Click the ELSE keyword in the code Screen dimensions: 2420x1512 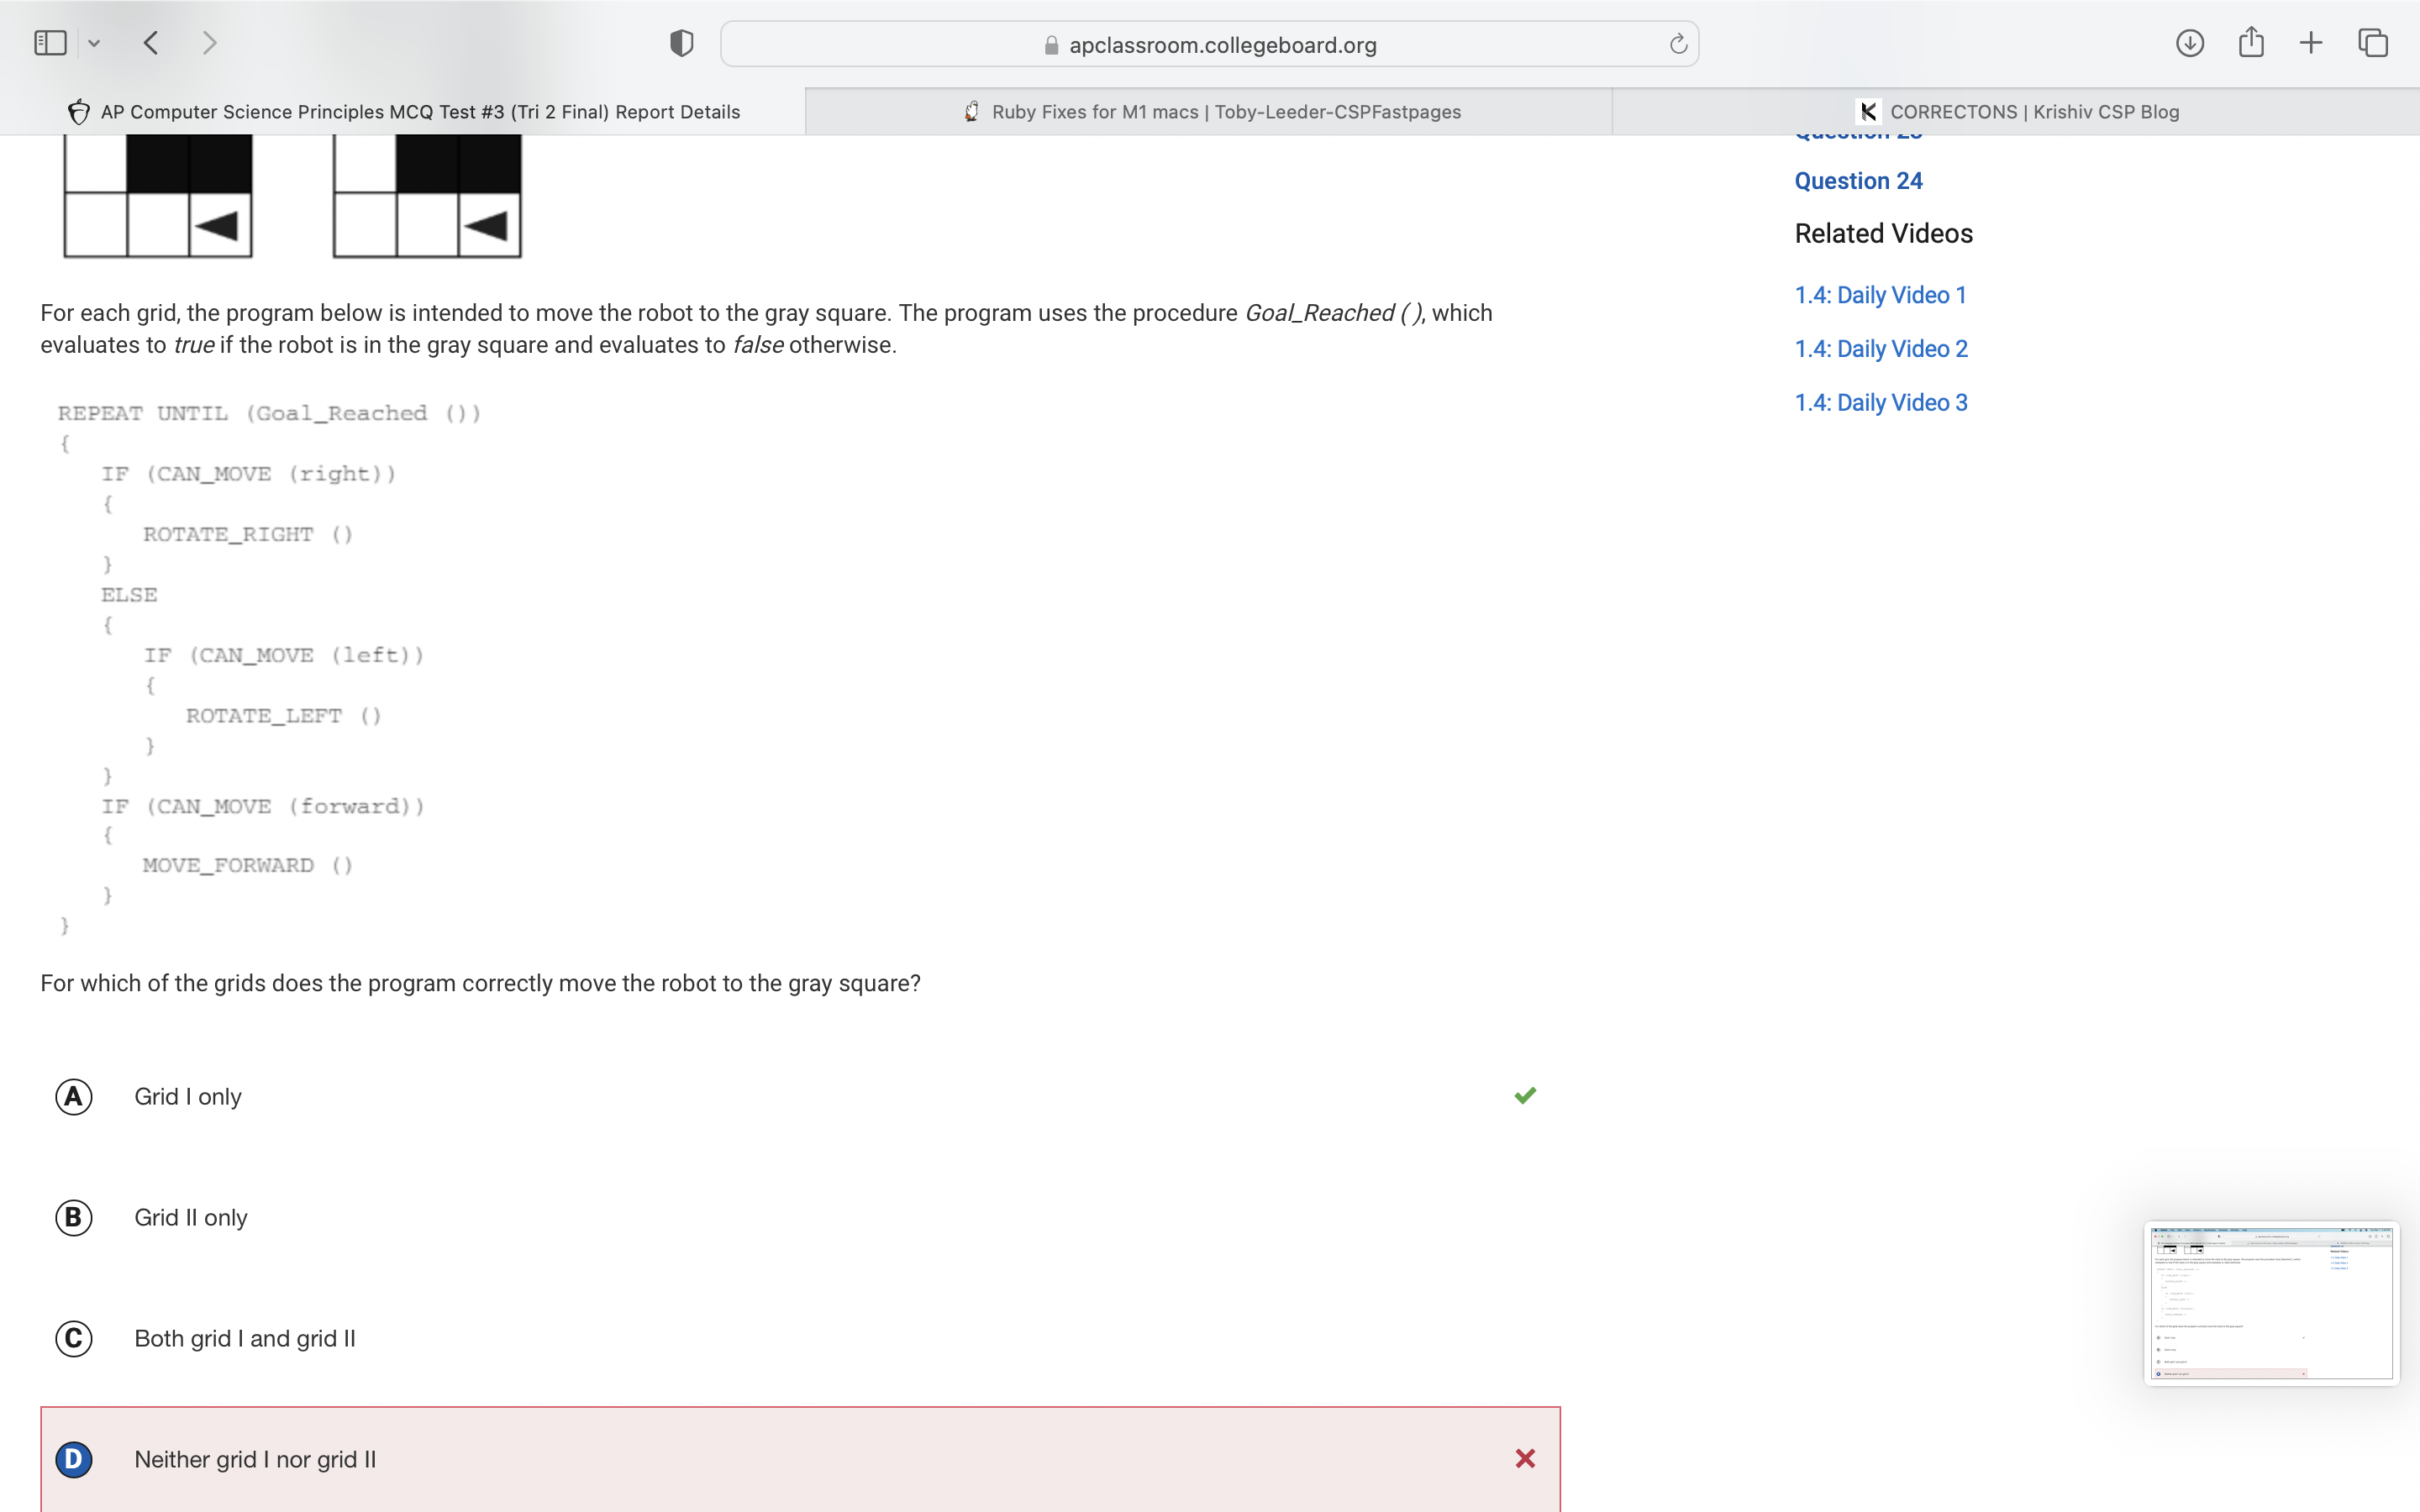(x=129, y=595)
